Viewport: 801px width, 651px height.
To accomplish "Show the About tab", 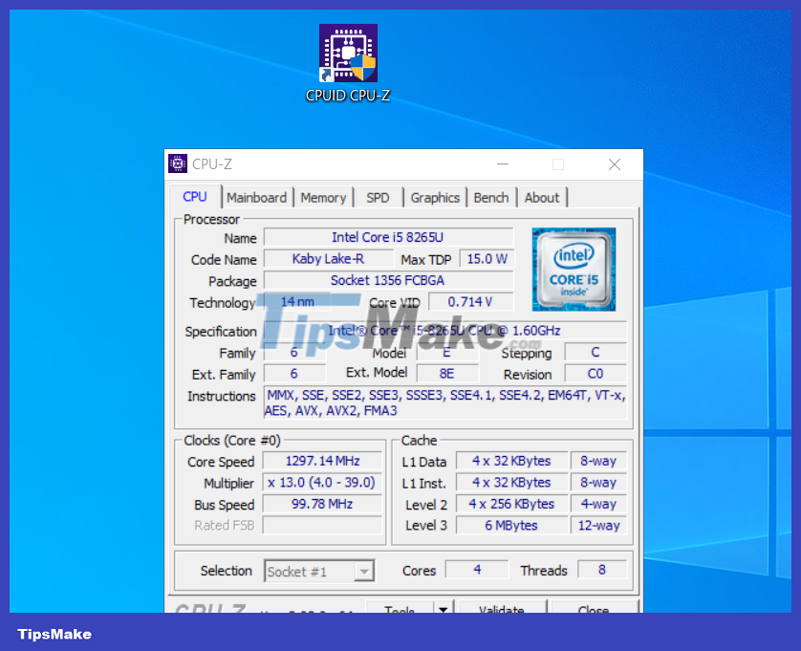I will (x=542, y=197).
